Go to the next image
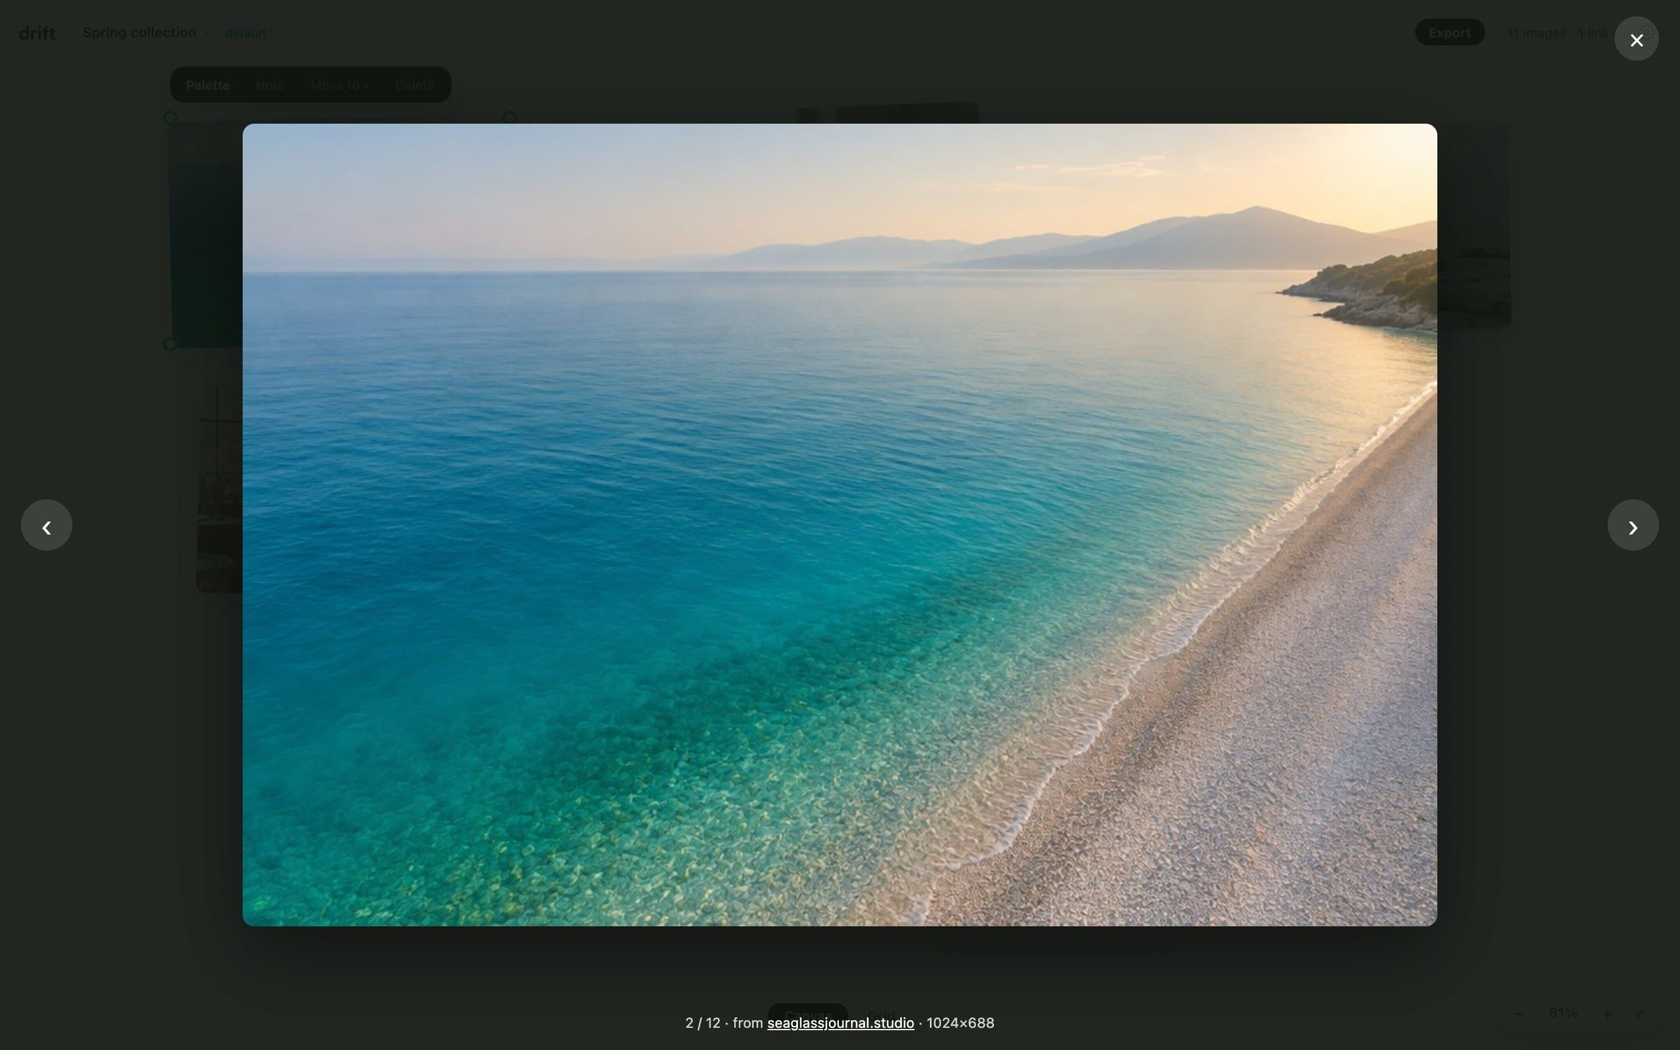The width and height of the screenshot is (1680, 1050). click(1633, 526)
